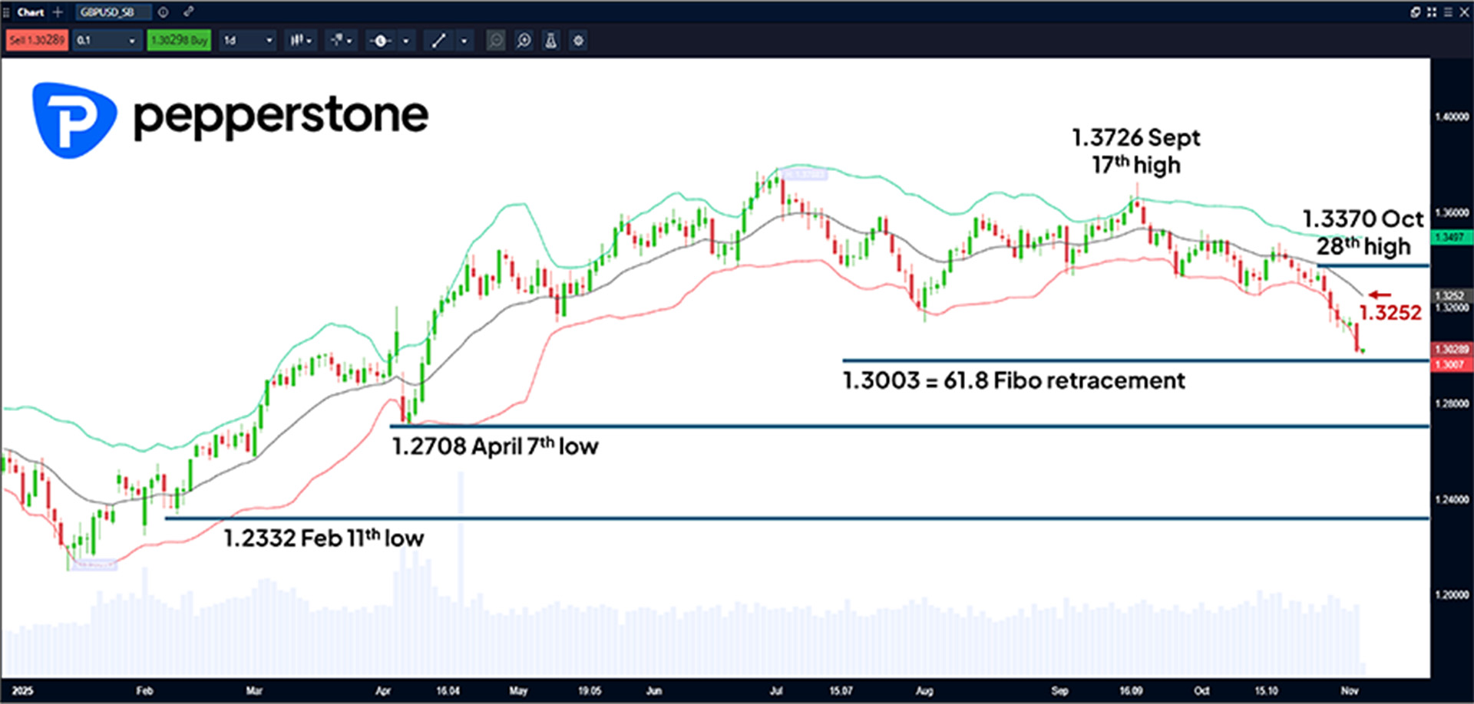
Task: Open the 1d timeframe dropdown
Action: pos(247,40)
